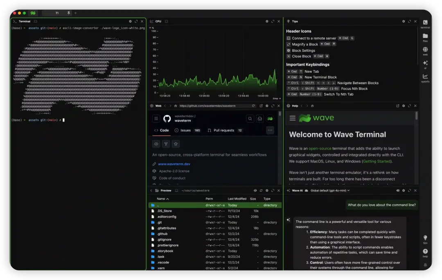Click the Wave logo in Help page
442x280 pixels.
[316, 118]
